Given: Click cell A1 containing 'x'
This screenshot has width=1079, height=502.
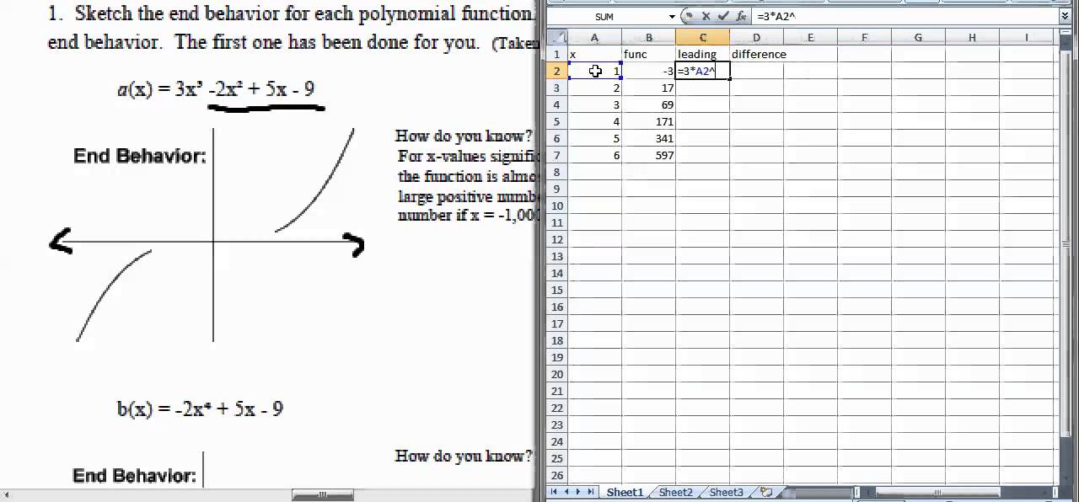Looking at the screenshot, I should (594, 54).
